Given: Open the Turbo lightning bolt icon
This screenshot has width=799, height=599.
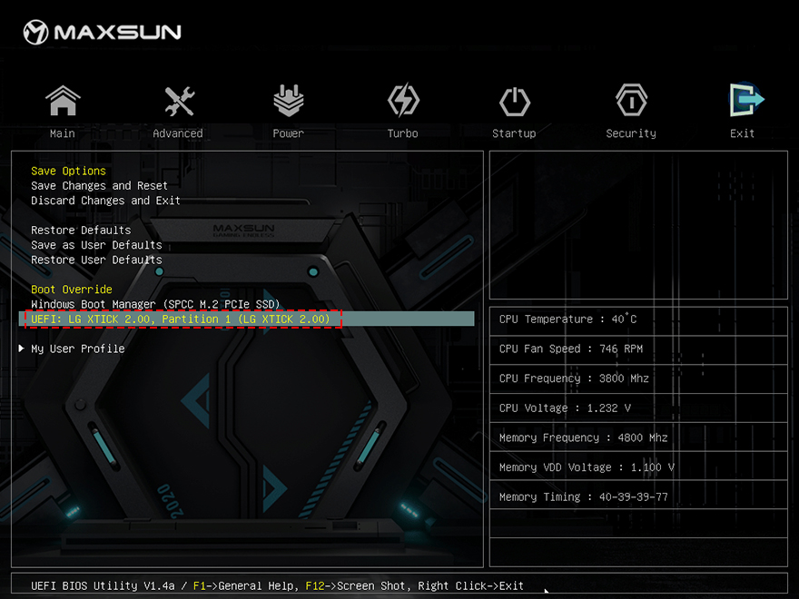Looking at the screenshot, I should pos(403,100).
